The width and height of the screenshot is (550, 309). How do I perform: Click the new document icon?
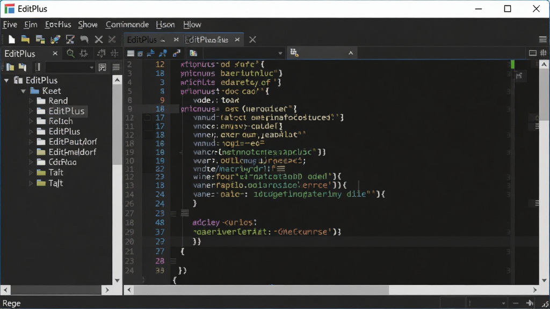(x=12, y=39)
